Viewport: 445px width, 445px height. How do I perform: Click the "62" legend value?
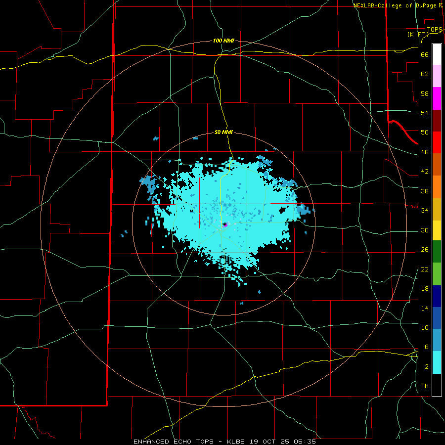coord(425,74)
